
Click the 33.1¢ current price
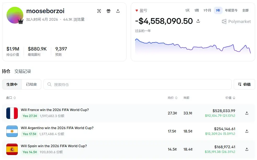click(188, 113)
